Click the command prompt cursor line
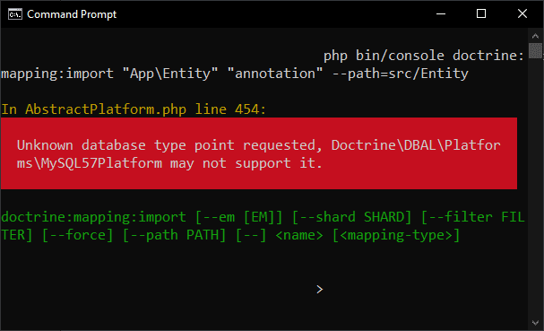This screenshot has width=544, height=331. [x=320, y=290]
